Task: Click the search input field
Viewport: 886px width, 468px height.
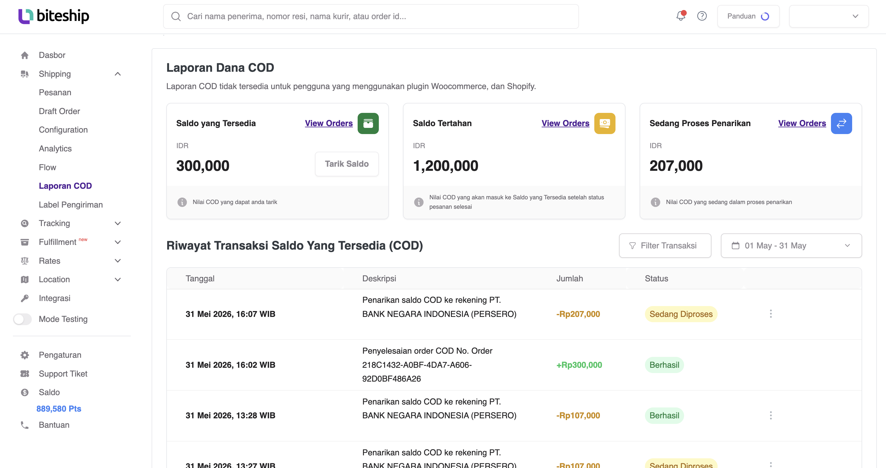Action: pos(371,16)
